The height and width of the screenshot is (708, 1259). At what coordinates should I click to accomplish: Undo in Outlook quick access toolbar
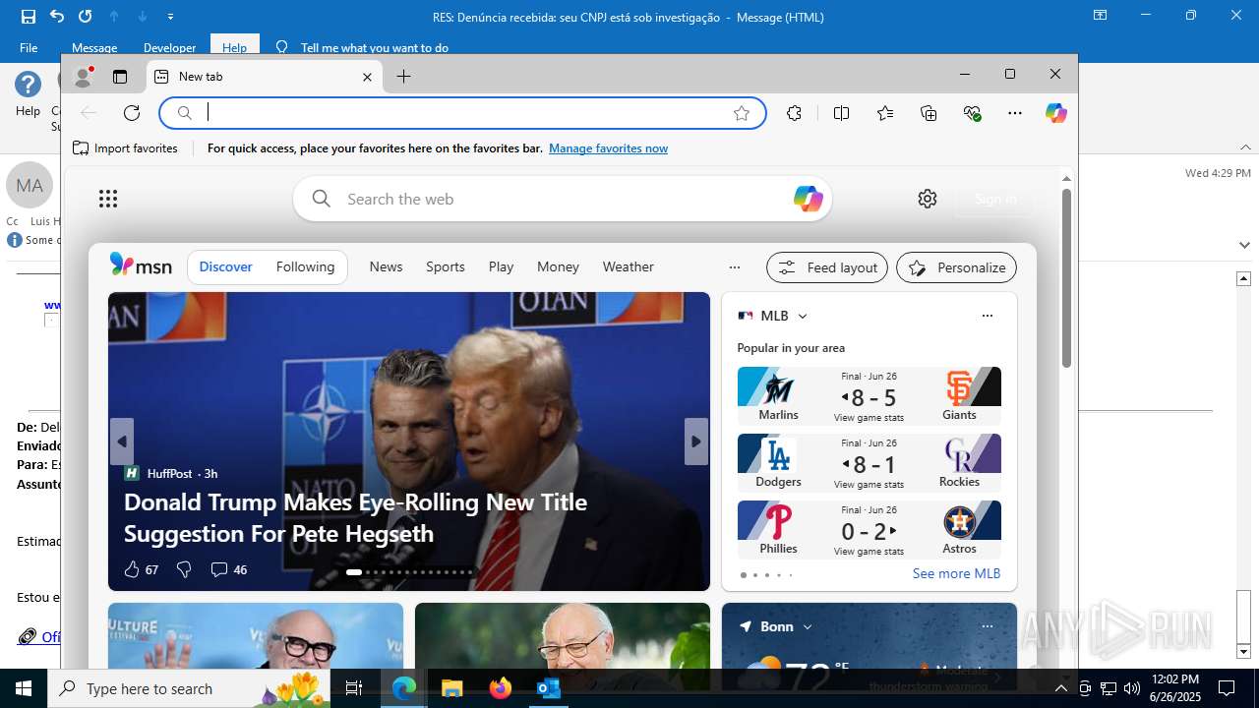pyautogui.click(x=57, y=17)
